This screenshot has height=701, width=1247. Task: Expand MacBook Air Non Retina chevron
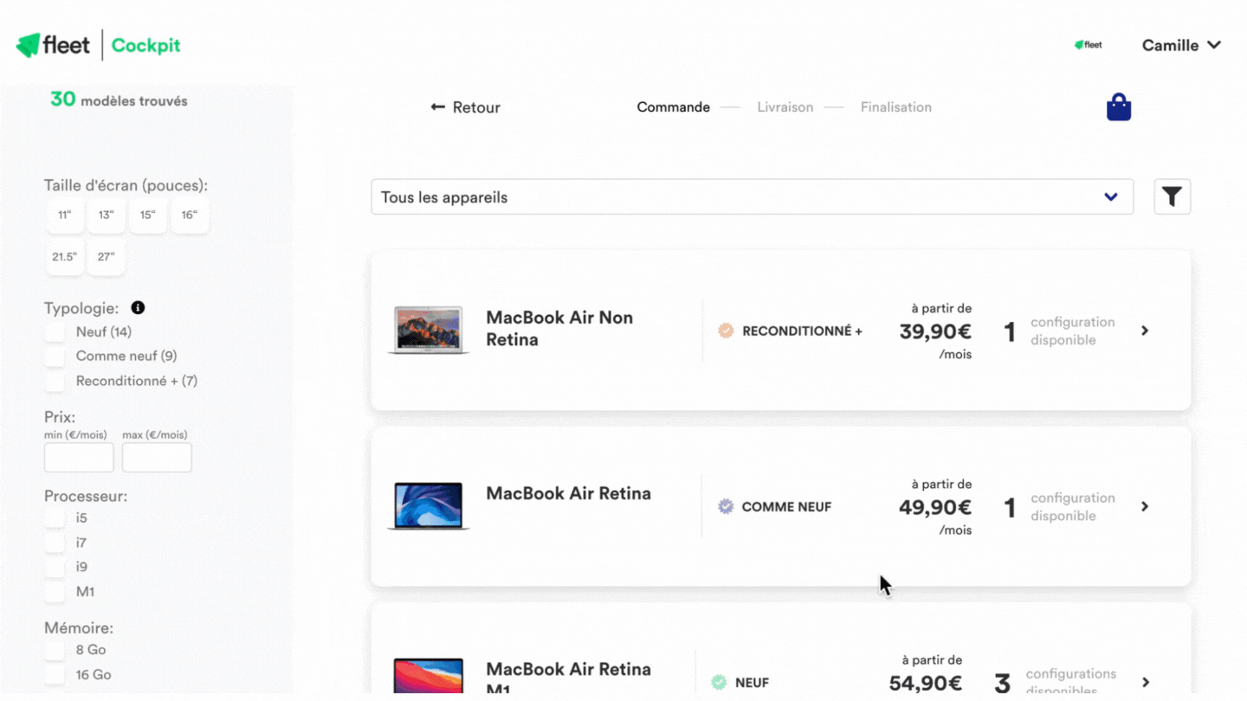1145,331
